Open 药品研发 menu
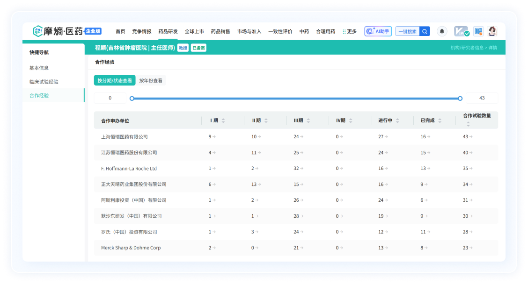 pyautogui.click(x=168, y=31)
